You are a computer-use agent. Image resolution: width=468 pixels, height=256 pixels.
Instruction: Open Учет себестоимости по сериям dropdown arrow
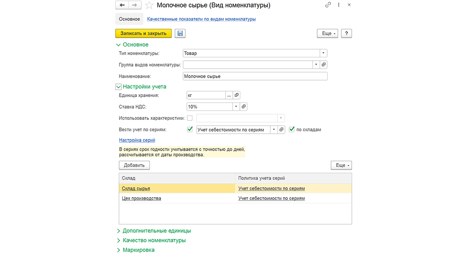tap(274, 129)
